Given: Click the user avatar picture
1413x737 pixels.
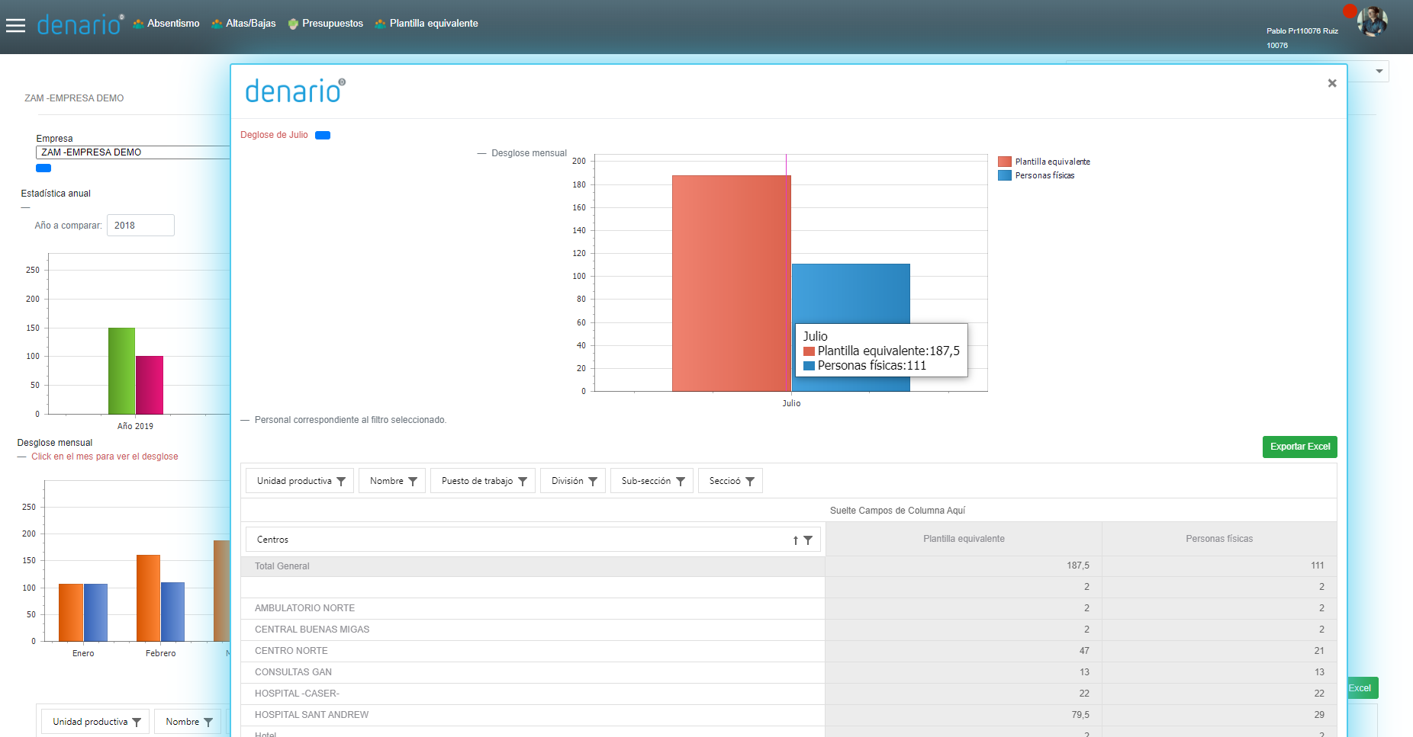Looking at the screenshot, I should 1372,21.
